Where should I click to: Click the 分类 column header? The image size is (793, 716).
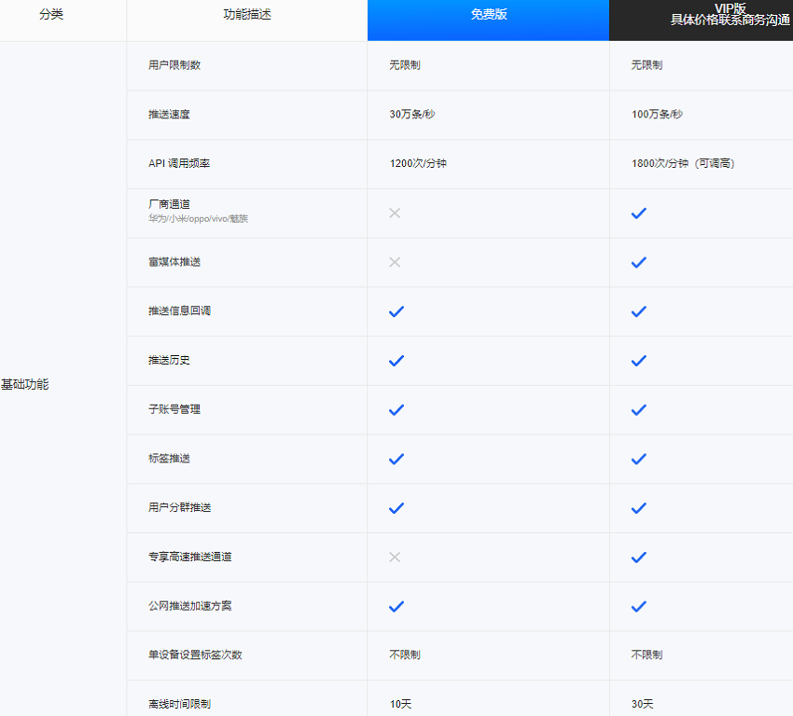(51, 15)
